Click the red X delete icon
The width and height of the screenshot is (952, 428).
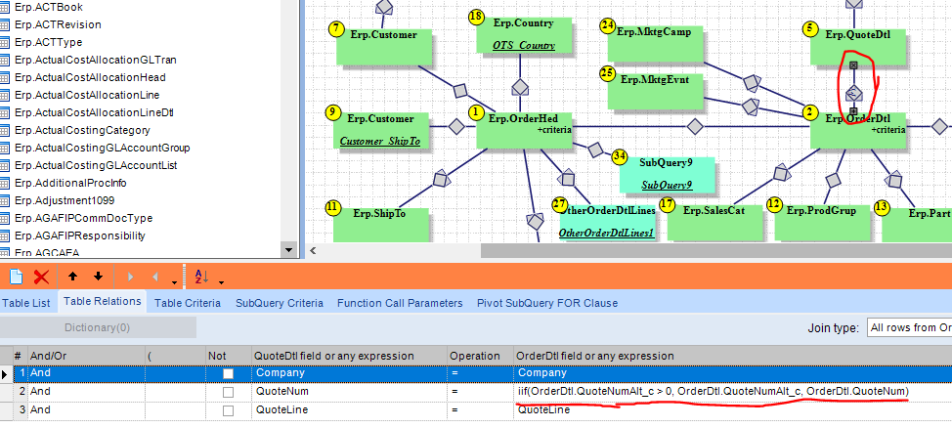pyautogui.click(x=41, y=277)
